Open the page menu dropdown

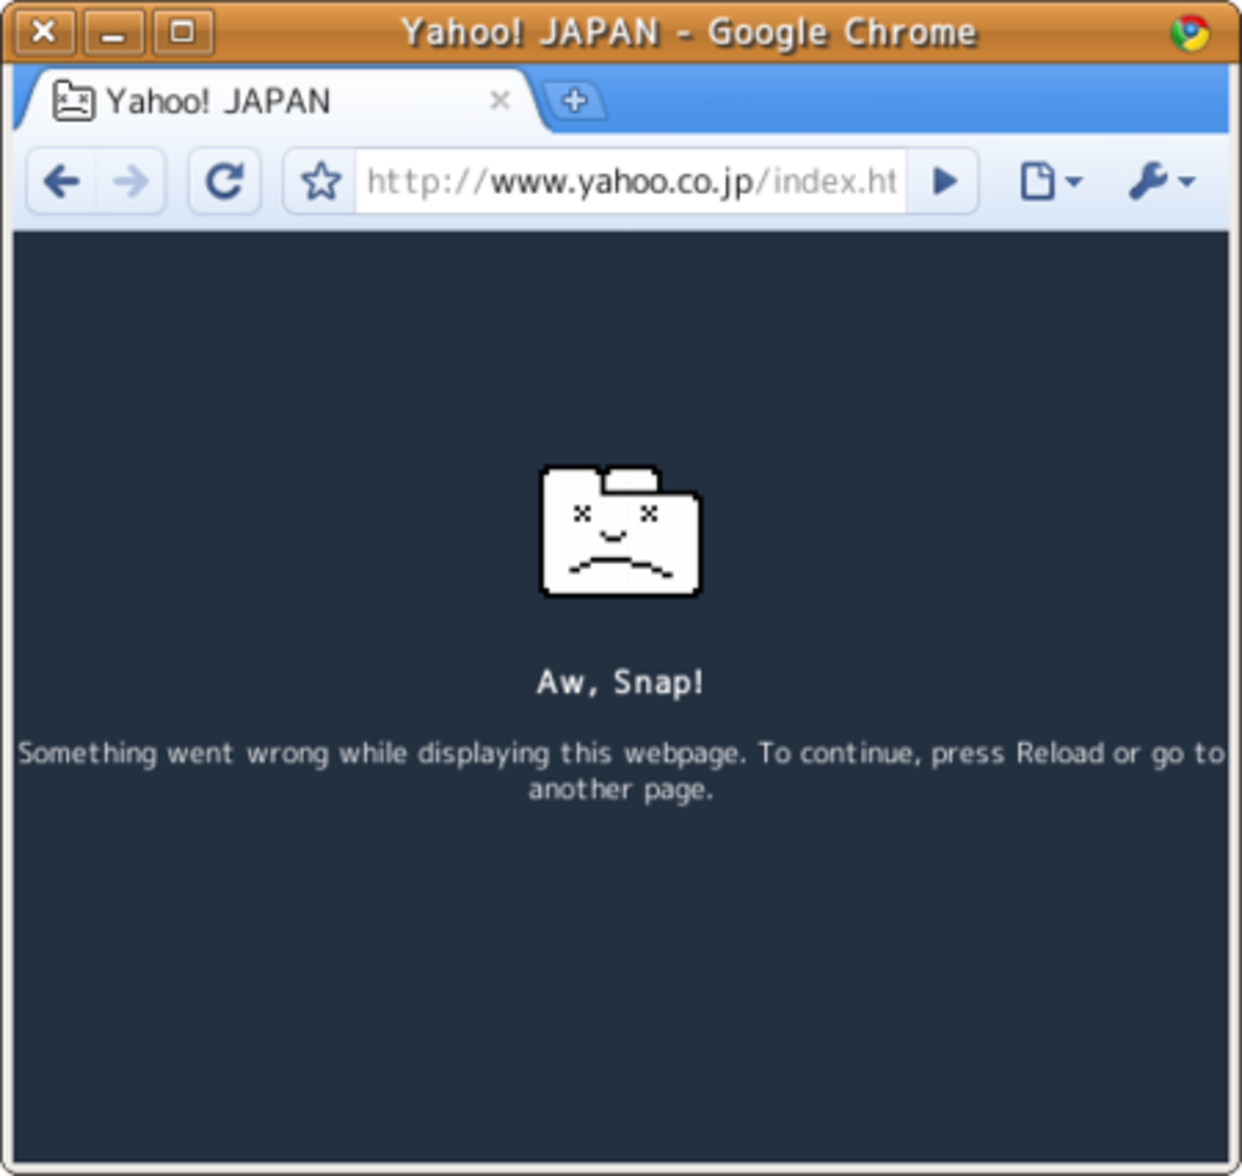[1050, 181]
